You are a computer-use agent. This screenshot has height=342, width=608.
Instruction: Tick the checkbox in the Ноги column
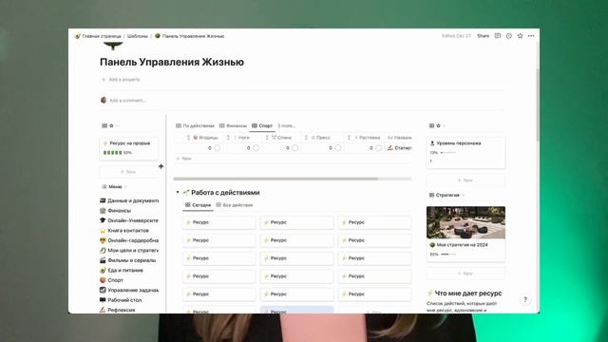click(256, 148)
